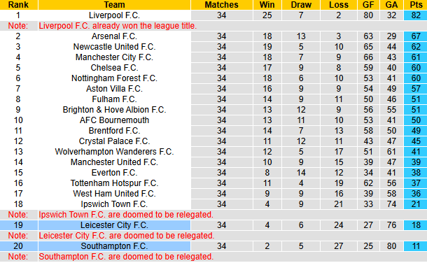Click Liverpool's 82 points cell
The height and width of the screenshot is (263, 427).
(x=416, y=15)
